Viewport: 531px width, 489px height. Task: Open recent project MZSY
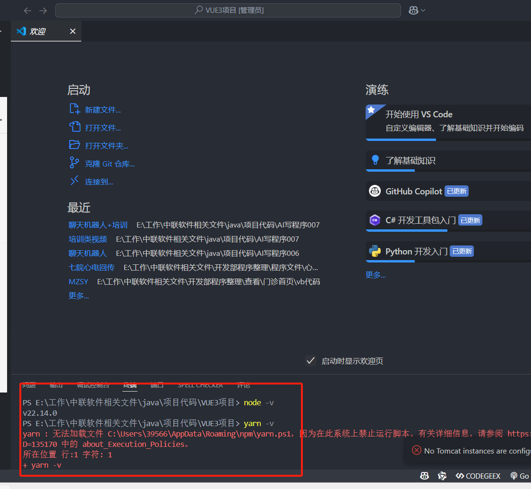pos(78,282)
